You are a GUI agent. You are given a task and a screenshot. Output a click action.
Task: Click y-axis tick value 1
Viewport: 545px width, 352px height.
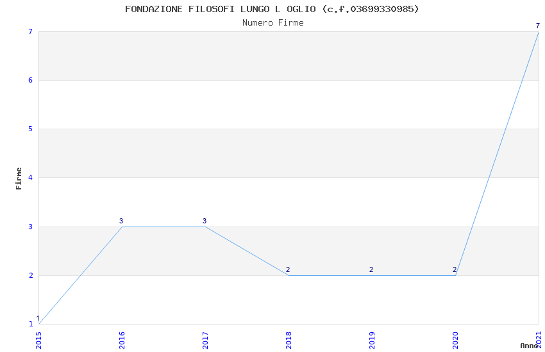coord(31,324)
